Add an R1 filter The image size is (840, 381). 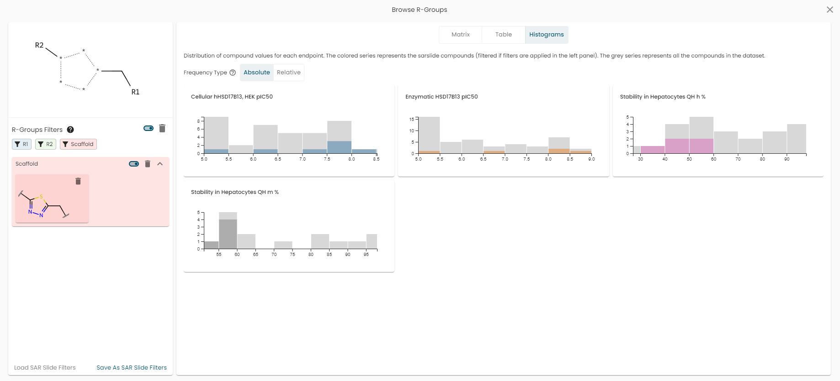[21, 144]
